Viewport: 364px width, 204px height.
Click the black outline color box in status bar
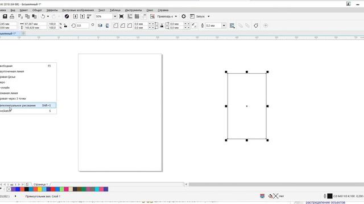[330, 196]
